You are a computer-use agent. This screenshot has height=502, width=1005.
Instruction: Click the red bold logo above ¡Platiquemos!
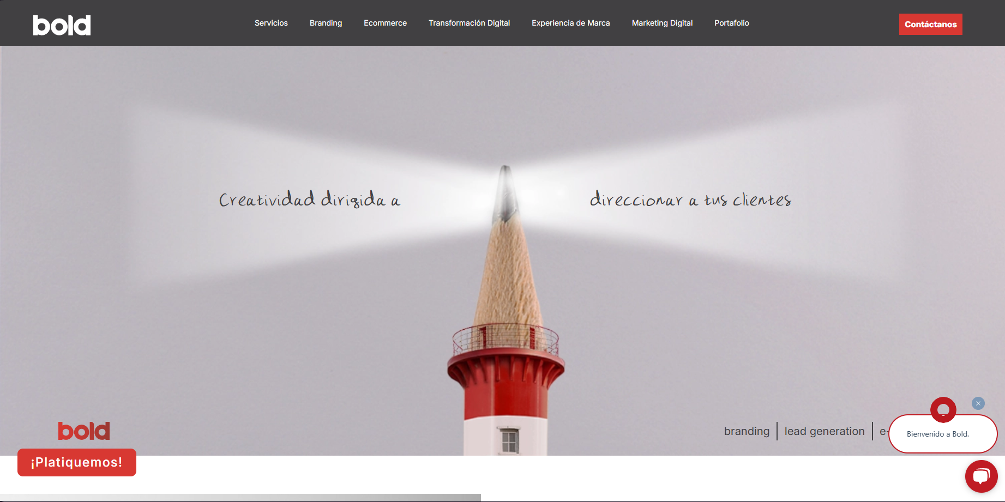pos(84,431)
